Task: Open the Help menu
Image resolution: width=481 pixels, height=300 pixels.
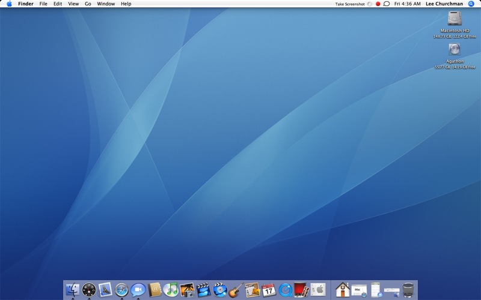Action: [x=126, y=4]
